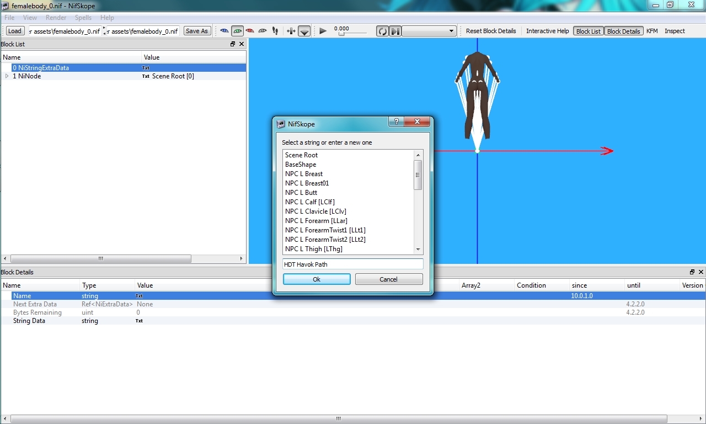Screen dimensions: 706x424
Task: Toggle the perspective cone button
Action: point(304,31)
